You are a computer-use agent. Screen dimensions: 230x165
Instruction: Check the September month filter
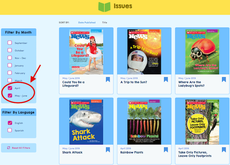(10, 43)
